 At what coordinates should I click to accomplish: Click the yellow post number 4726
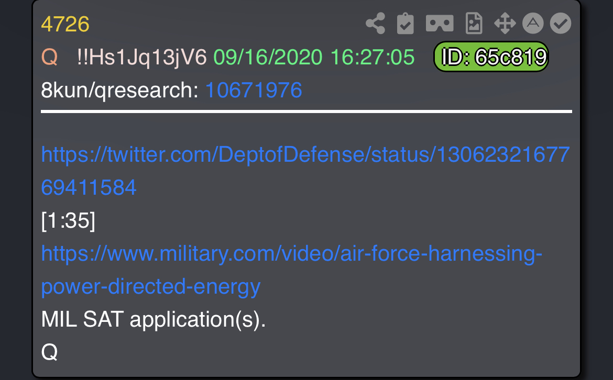pos(65,24)
